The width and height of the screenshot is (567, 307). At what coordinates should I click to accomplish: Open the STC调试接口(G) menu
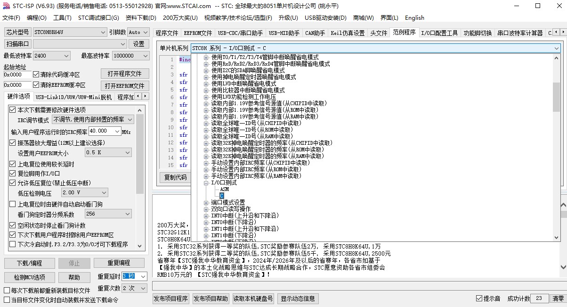(98, 18)
